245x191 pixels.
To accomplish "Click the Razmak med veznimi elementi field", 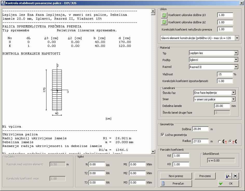I will coord(58,164).
